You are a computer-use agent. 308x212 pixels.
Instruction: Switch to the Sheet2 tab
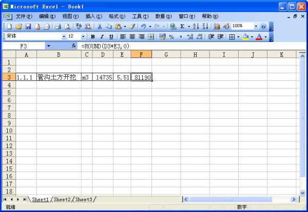pyautogui.click(x=62, y=200)
